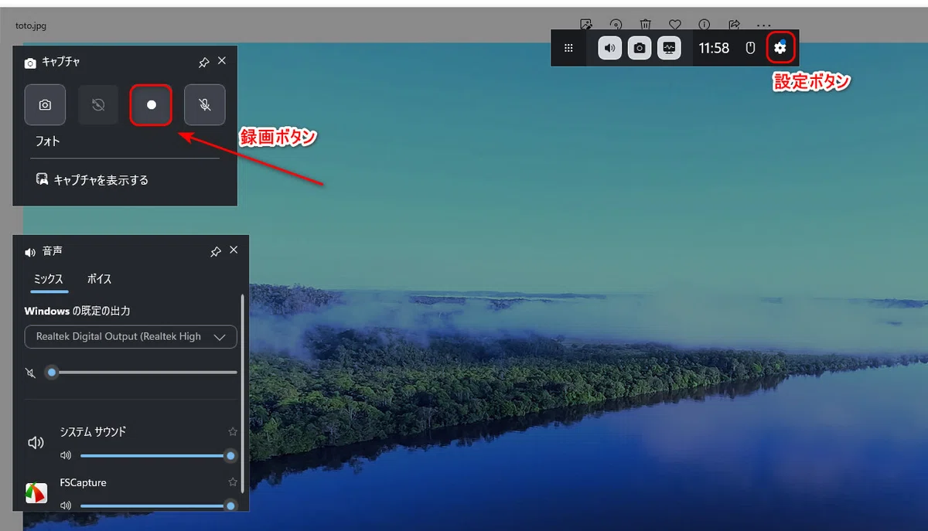
Task: Mute FSCapture with its small speaker icon
Action: (66, 505)
